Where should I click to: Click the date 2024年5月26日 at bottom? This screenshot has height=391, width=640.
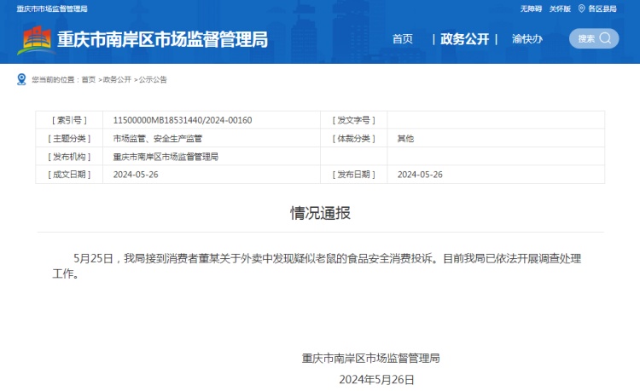(376, 380)
